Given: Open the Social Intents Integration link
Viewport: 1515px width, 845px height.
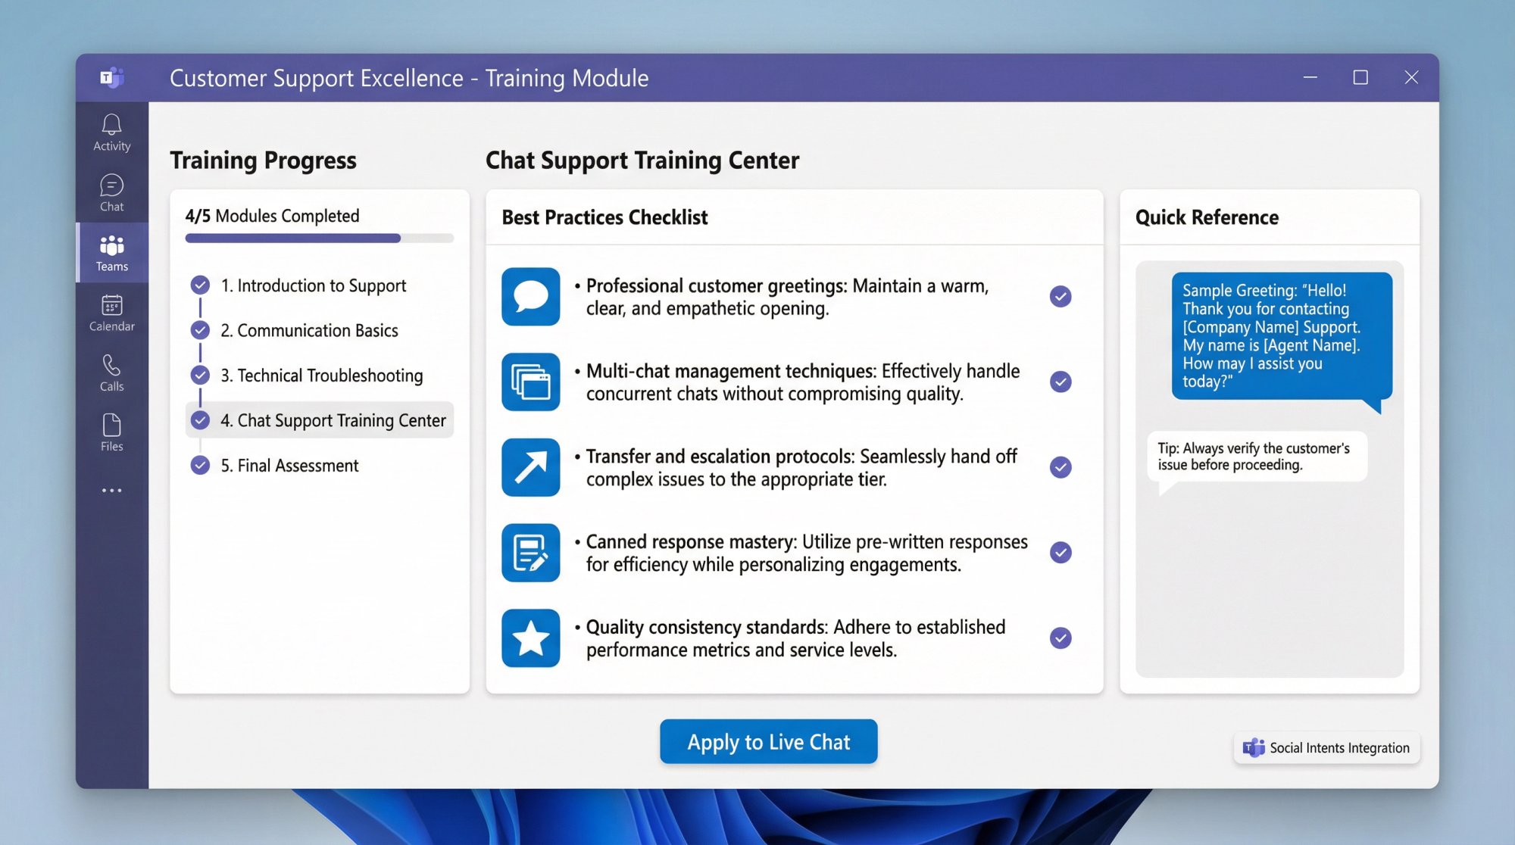Looking at the screenshot, I should [x=1326, y=747].
